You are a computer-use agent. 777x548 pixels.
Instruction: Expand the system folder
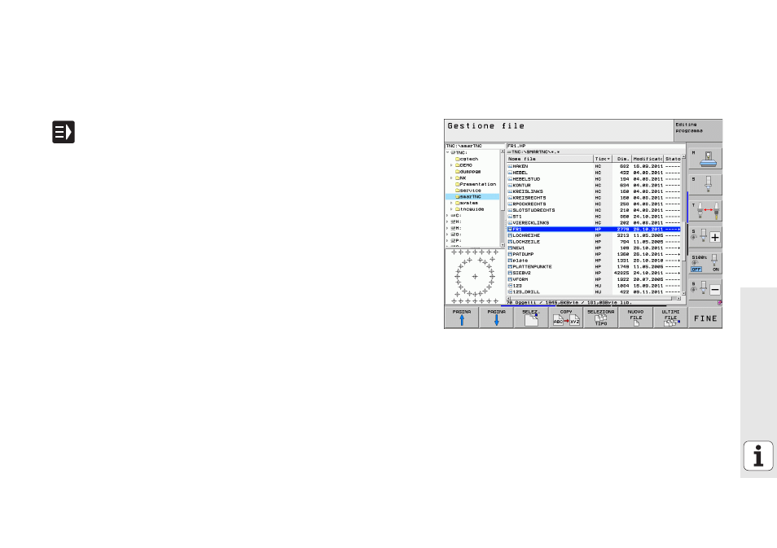coord(451,203)
